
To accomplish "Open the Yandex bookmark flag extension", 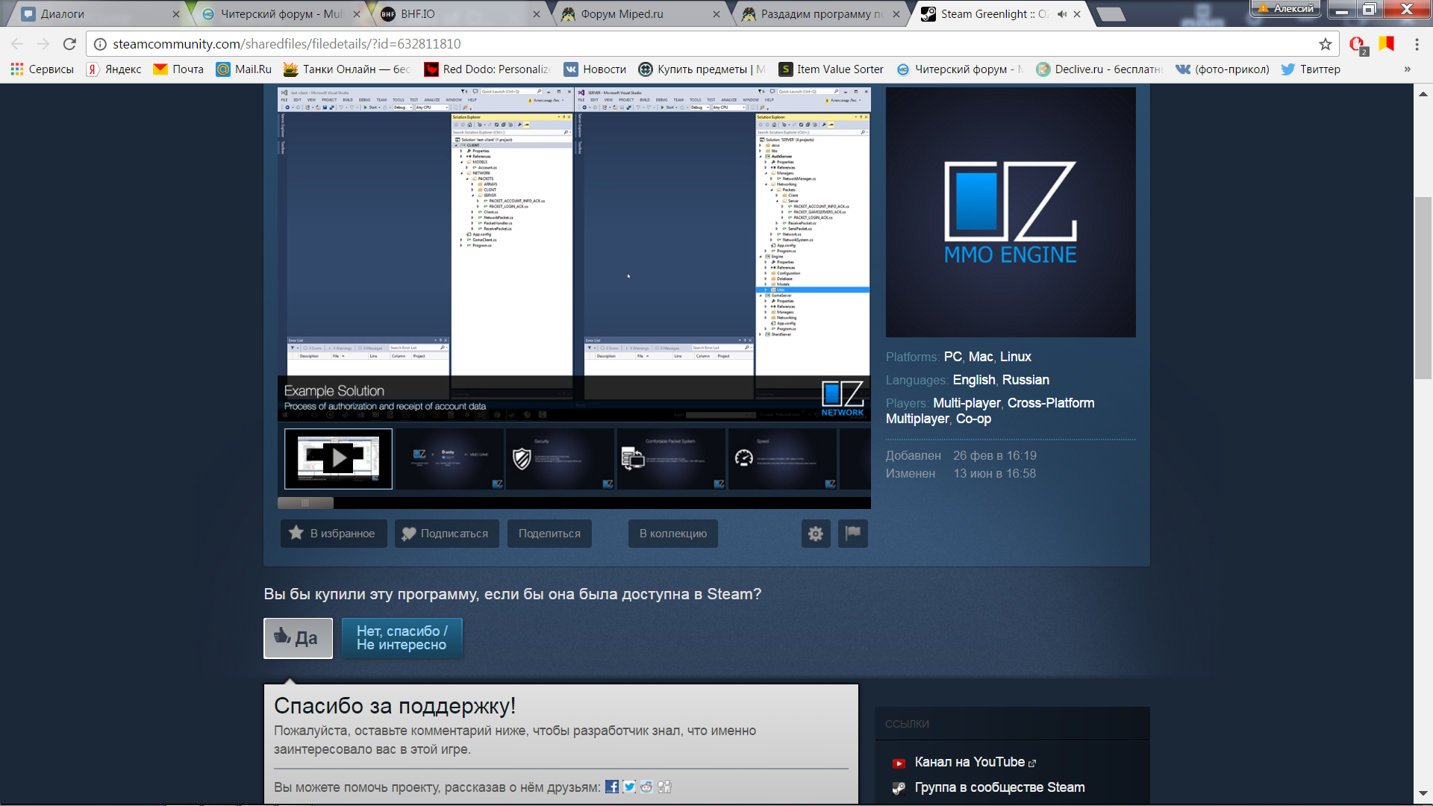I will point(1387,44).
